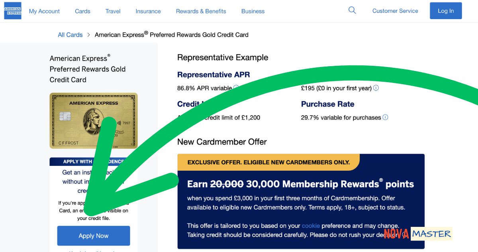Click the yellow Exclusive Offer banner
Viewport: 478px width, 252px height.
(268, 162)
